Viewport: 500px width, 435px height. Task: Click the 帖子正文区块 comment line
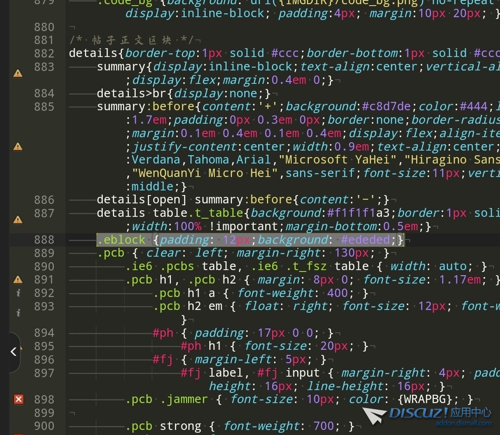[131, 40]
